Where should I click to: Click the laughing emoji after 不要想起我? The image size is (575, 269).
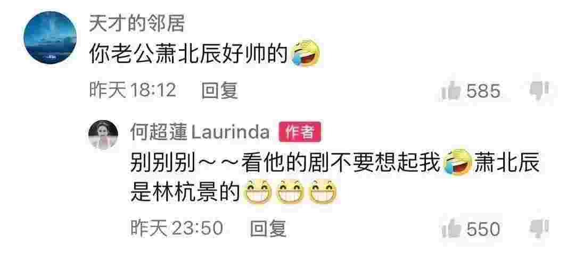click(x=457, y=162)
